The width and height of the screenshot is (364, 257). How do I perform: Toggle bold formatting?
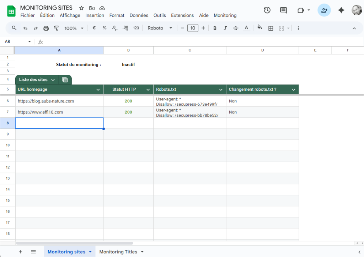[215, 28]
